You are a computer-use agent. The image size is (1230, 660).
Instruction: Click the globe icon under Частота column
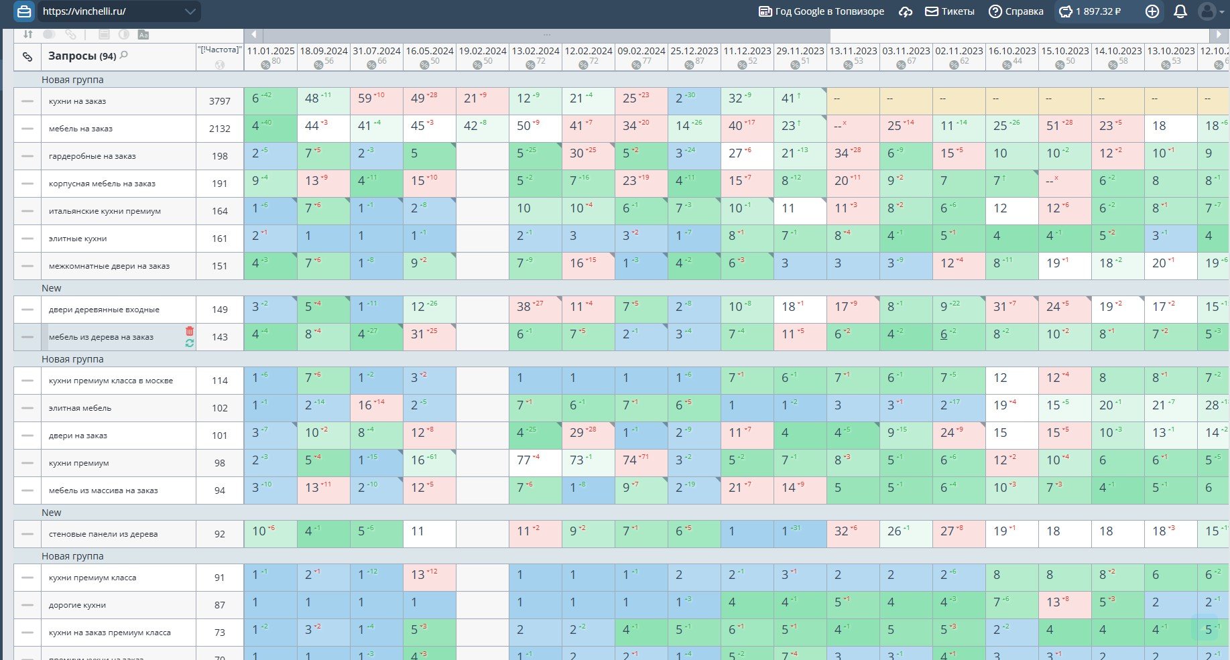[x=219, y=64]
